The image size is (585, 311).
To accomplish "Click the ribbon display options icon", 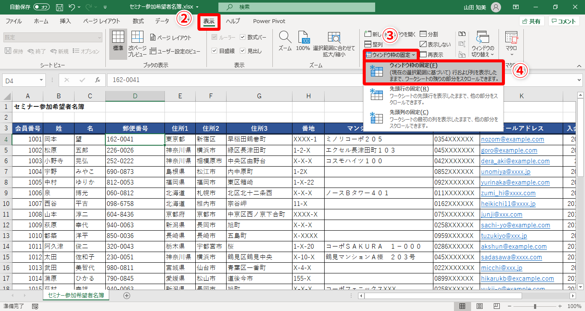I will (x=516, y=7).
